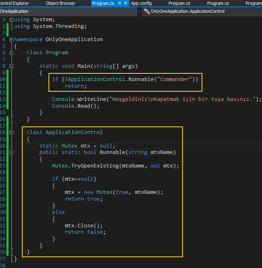The width and height of the screenshot is (262, 268).
Task: Collapse the using directives block
Action: pyautogui.click(x=12, y=20)
